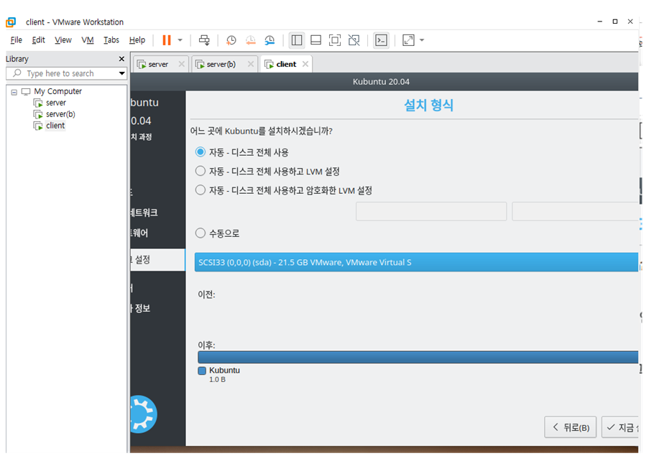Select My Computer in the library tree
Screen dimensions: 654x461
(x=58, y=91)
